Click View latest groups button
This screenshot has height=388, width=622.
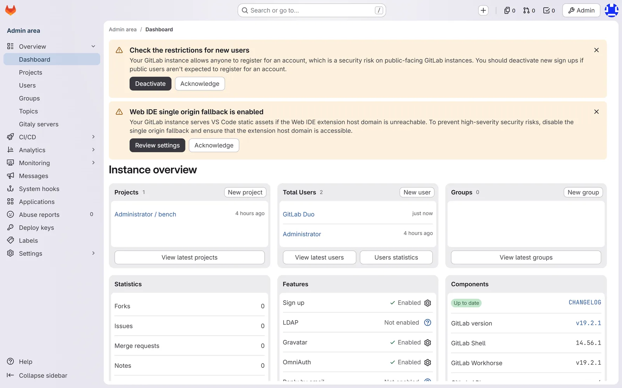pos(526,258)
